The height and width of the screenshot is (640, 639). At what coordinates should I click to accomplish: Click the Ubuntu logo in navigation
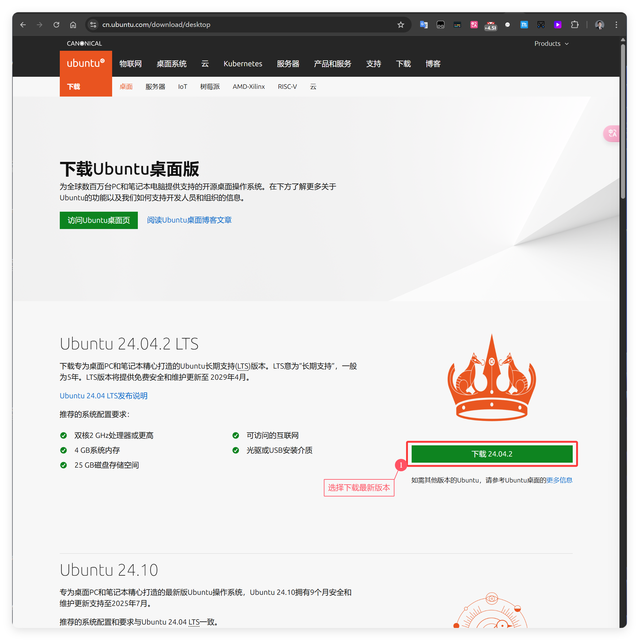tap(85, 63)
